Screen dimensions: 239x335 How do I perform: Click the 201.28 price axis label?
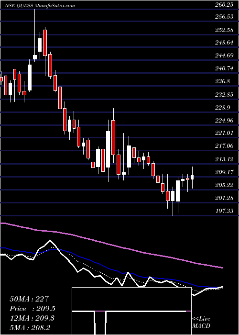click(224, 199)
